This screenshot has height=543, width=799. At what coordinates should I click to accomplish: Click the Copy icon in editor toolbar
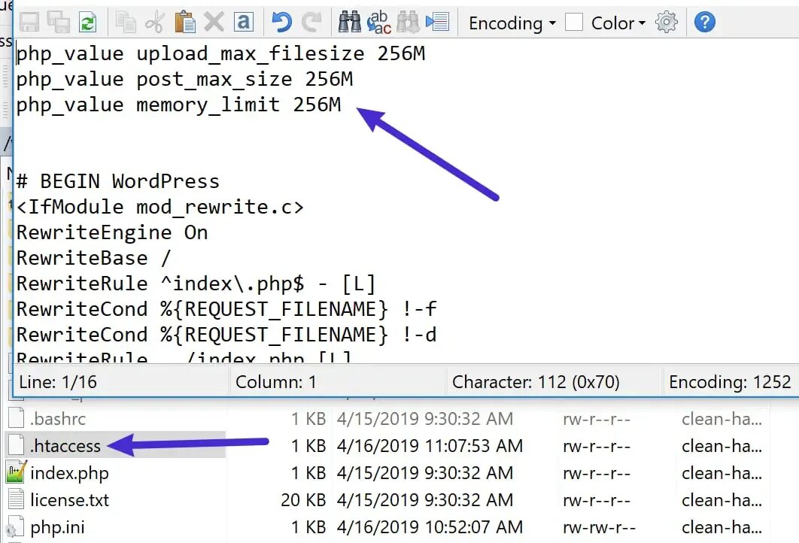point(126,23)
